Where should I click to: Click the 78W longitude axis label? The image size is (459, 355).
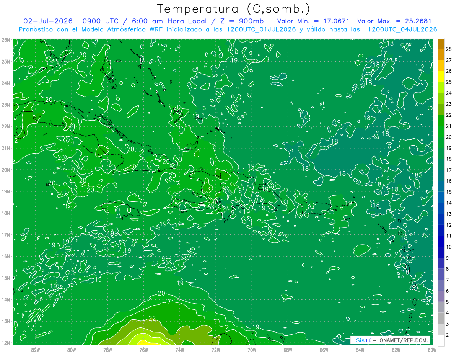pos(107,350)
